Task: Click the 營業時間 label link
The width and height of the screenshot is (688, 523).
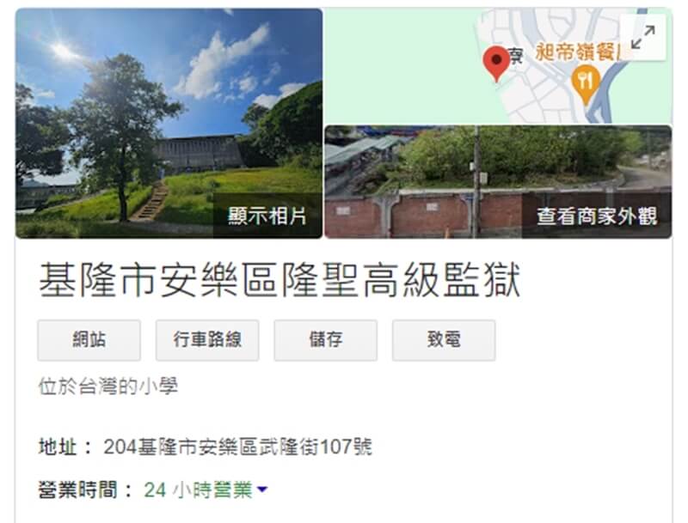Action: point(77,490)
